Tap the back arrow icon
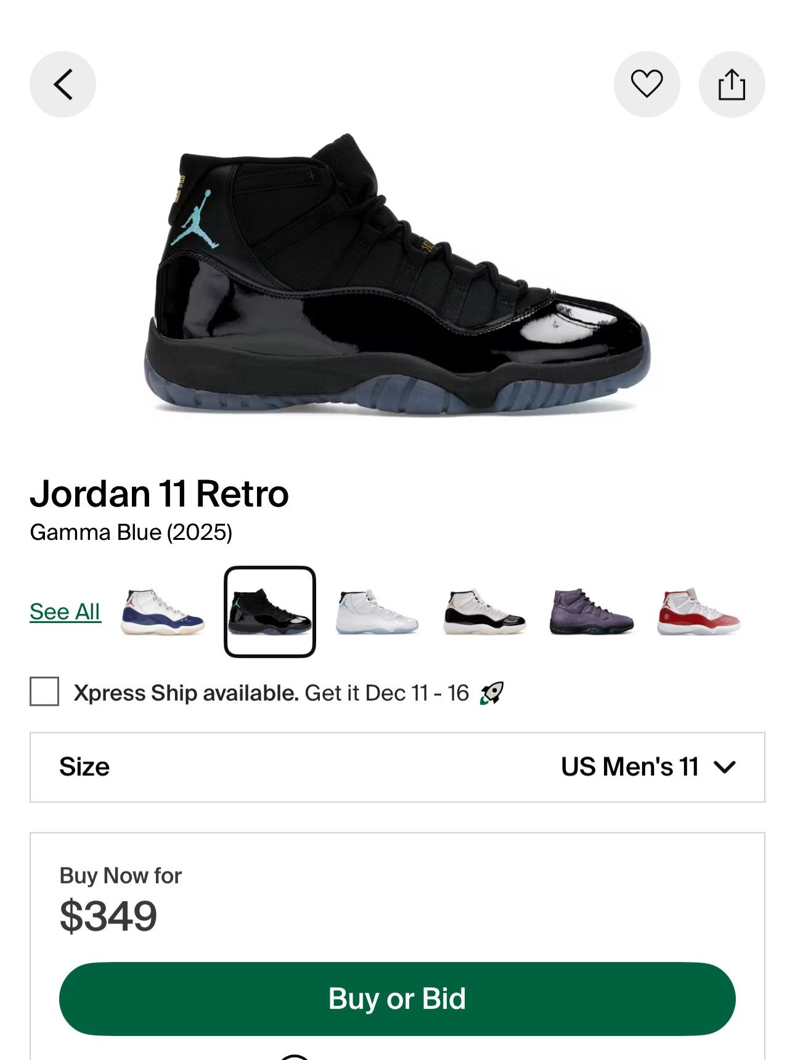 click(61, 84)
